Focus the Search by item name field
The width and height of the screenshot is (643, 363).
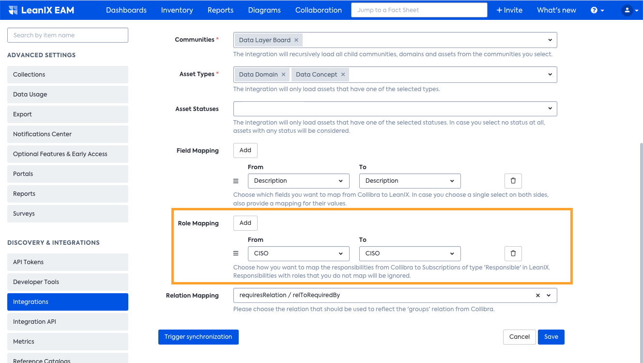pyautogui.click(x=68, y=35)
